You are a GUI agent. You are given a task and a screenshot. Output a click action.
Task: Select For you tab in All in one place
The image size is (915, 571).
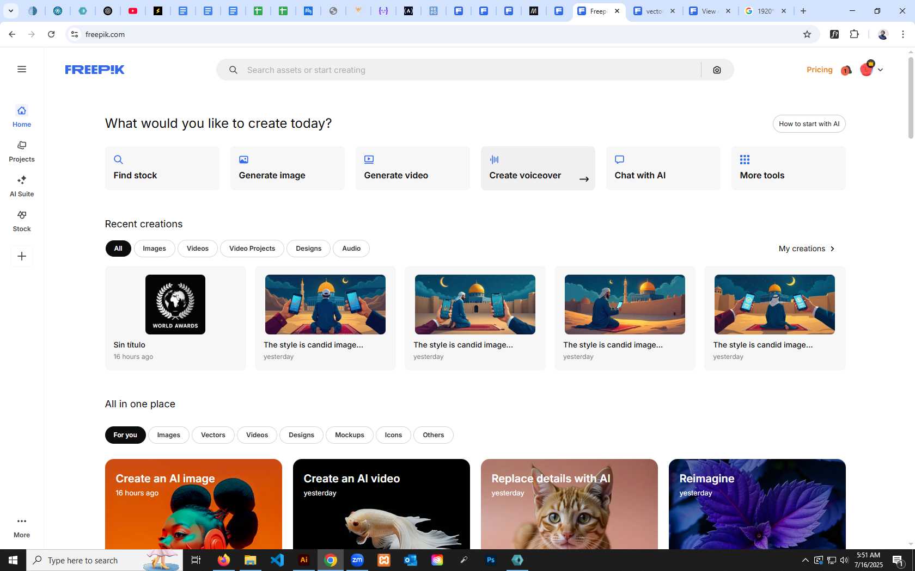[x=125, y=435]
